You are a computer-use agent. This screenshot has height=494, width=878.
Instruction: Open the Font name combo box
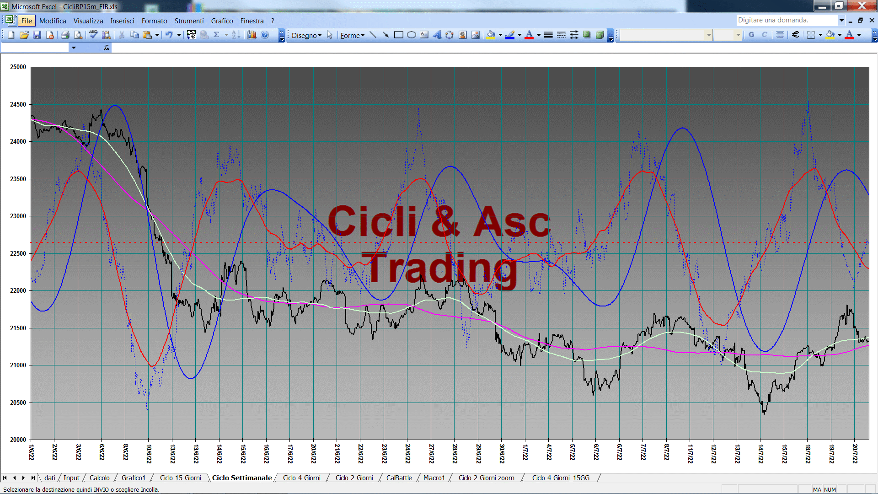(666, 35)
